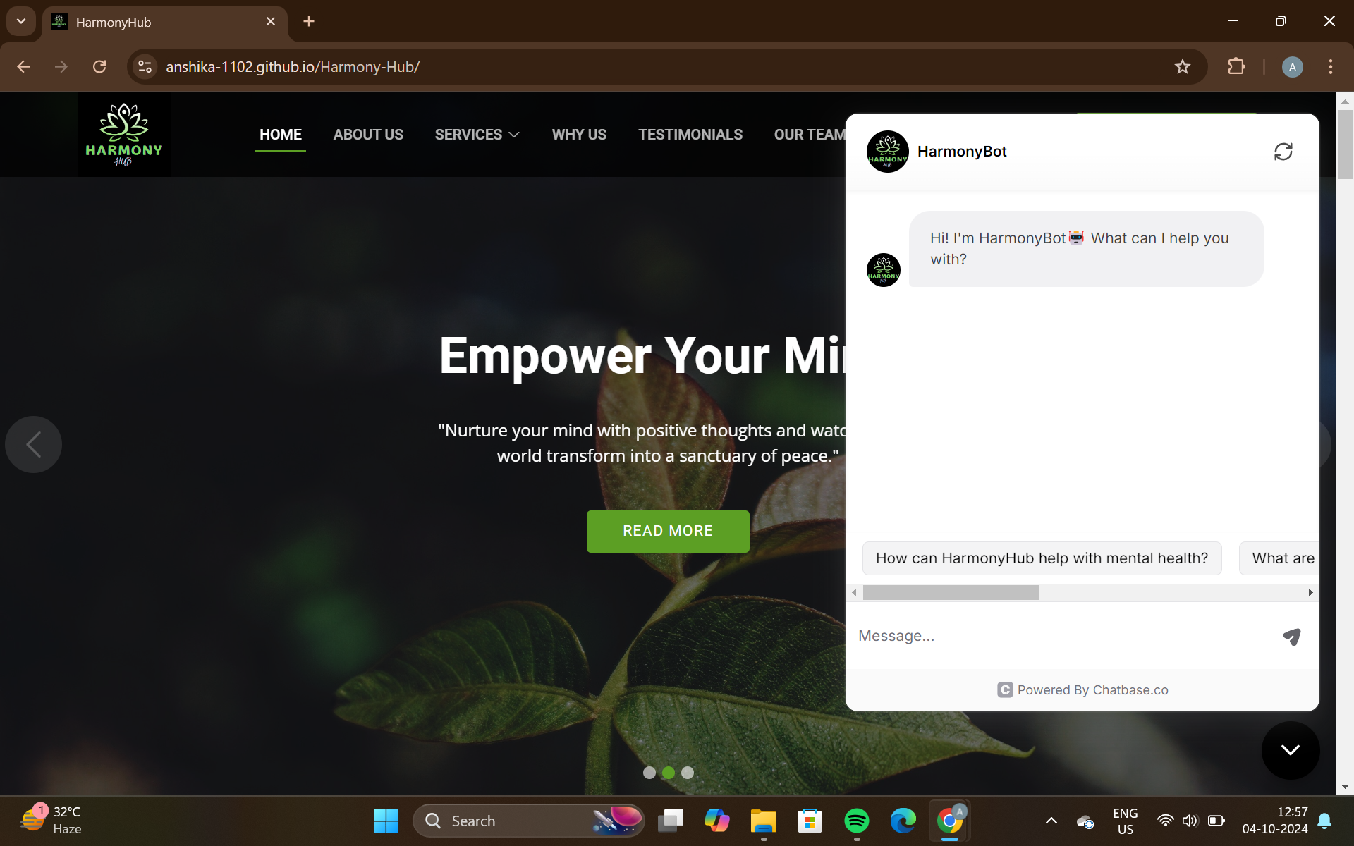This screenshot has width=1354, height=846.
Task: Open the Testimonials nav item
Action: (690, 135)
